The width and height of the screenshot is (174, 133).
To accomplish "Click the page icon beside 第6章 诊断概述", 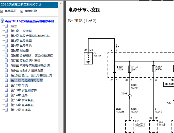I will click(6, 55).
